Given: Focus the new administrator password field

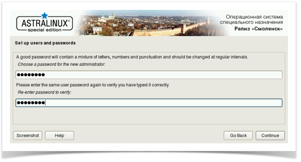Looking at the screenshot, I should [x=149, y=75].
